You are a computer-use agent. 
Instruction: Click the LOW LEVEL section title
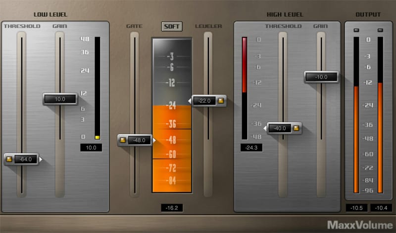50,15
